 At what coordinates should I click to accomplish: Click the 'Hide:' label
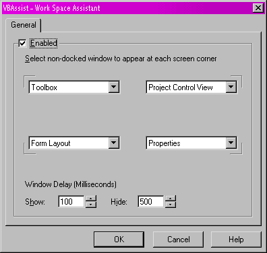(x=119, y=202)
